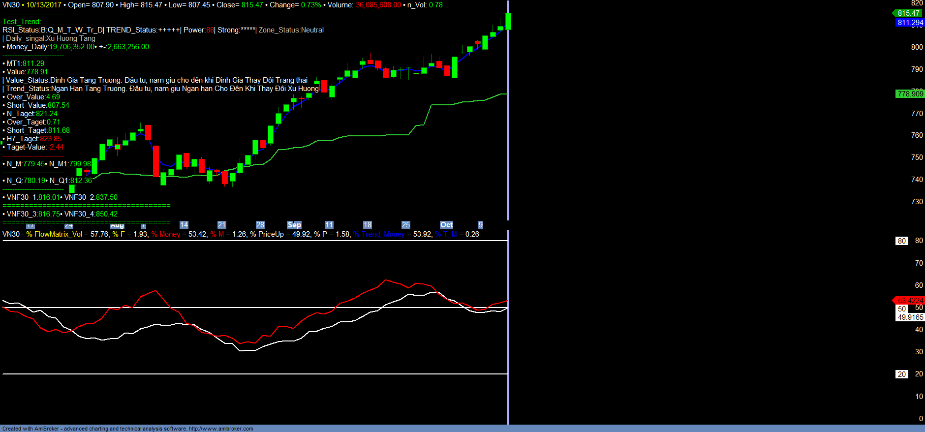The height and width of the screenshot is (432, 925).
Task: Click the date label 11 on time axis
Action: pyautogui.click(x=329, y=225)
